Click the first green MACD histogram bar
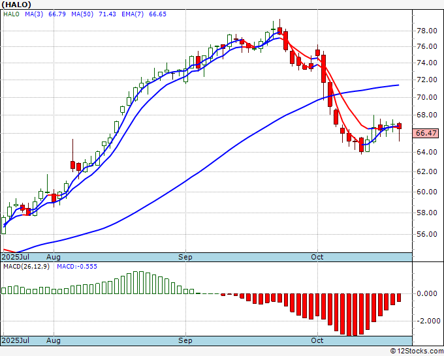The width and height of the screenshot is (444, 356). coord(4,291)
